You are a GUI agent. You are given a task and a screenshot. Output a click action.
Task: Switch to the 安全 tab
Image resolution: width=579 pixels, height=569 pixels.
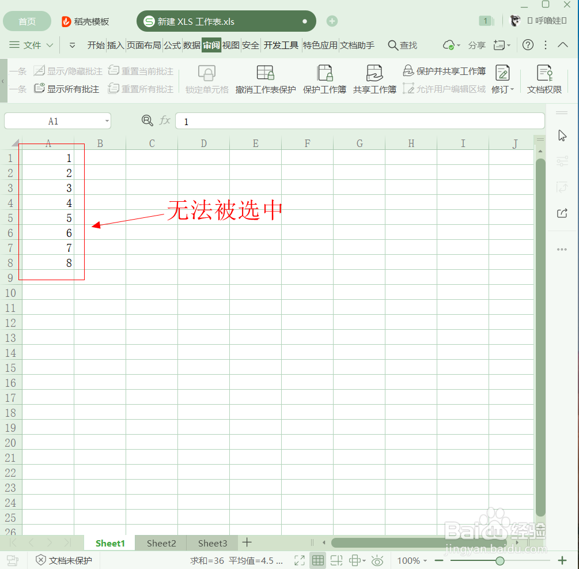coord(251,45)
